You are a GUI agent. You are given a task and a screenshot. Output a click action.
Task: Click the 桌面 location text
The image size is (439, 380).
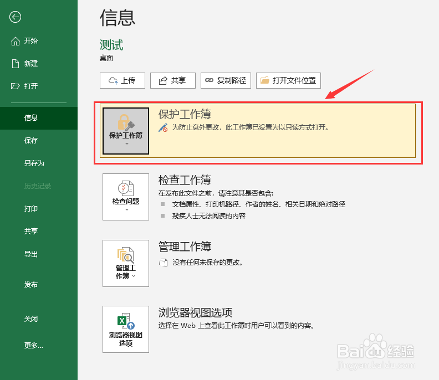click(x=106, y=58)
